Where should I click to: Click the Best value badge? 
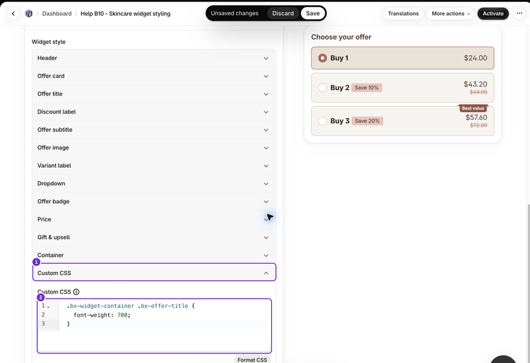click(473, 108)
